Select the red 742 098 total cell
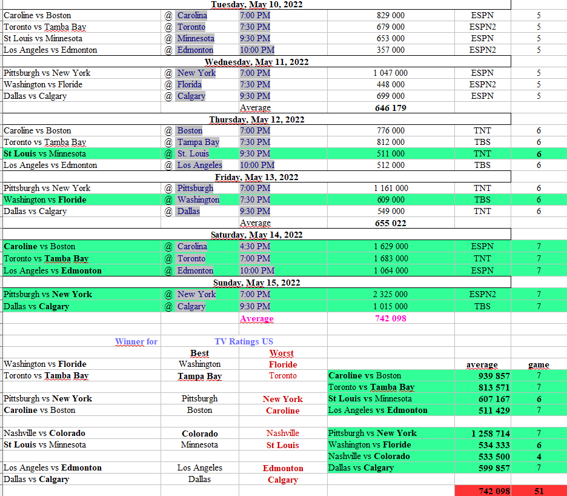 pos(483,491)
